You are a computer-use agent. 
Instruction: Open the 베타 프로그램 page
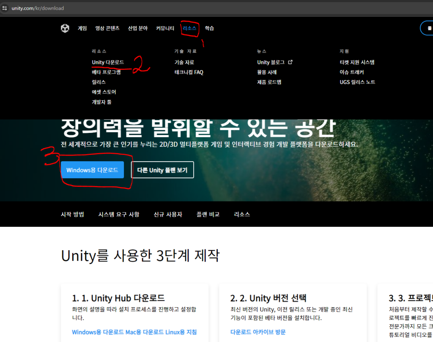[x=107, y=72]
